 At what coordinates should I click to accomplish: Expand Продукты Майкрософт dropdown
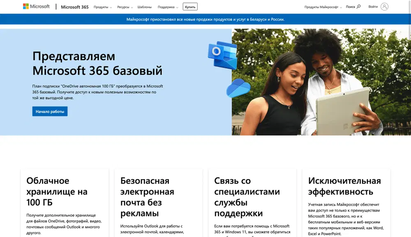pyautogui.click(x=323, y=7)
